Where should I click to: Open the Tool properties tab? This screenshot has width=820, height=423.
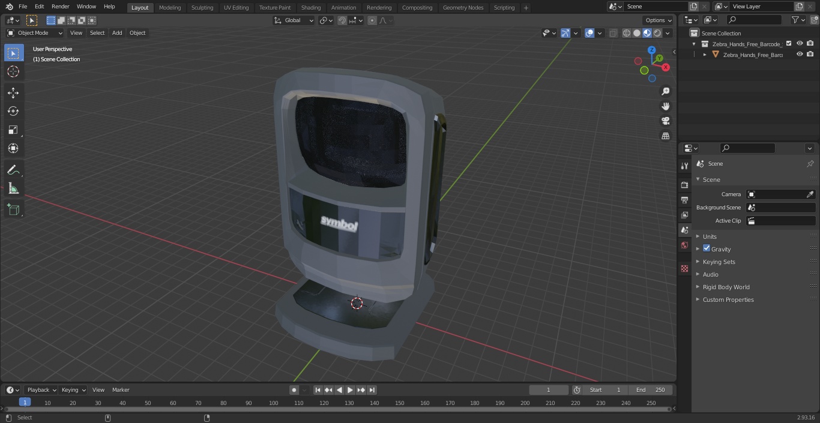pos(684,166)
